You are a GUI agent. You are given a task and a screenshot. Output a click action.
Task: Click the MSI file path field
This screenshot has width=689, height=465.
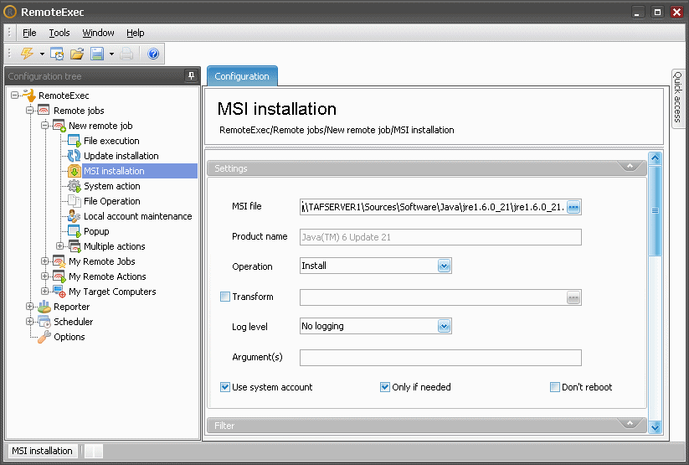(434, 207)
